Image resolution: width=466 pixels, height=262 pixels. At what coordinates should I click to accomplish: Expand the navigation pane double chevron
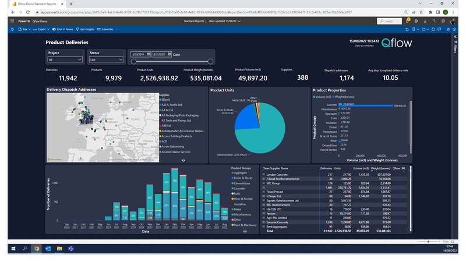click(x=12, y=30)
